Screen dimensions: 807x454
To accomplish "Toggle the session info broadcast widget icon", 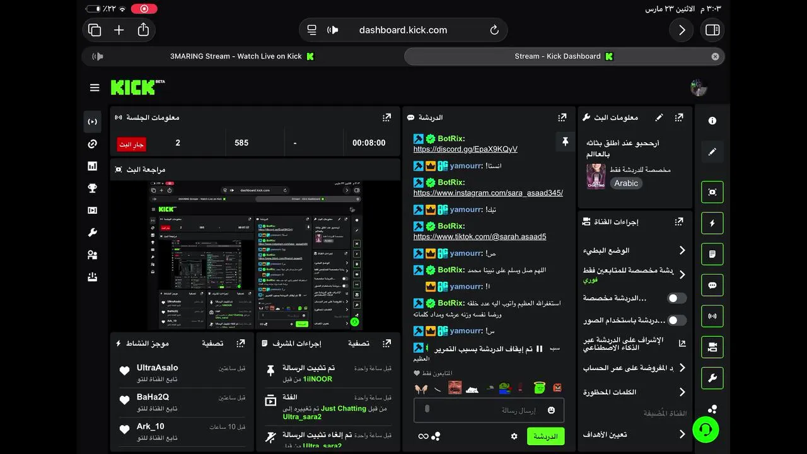I will tap(712, 316).
